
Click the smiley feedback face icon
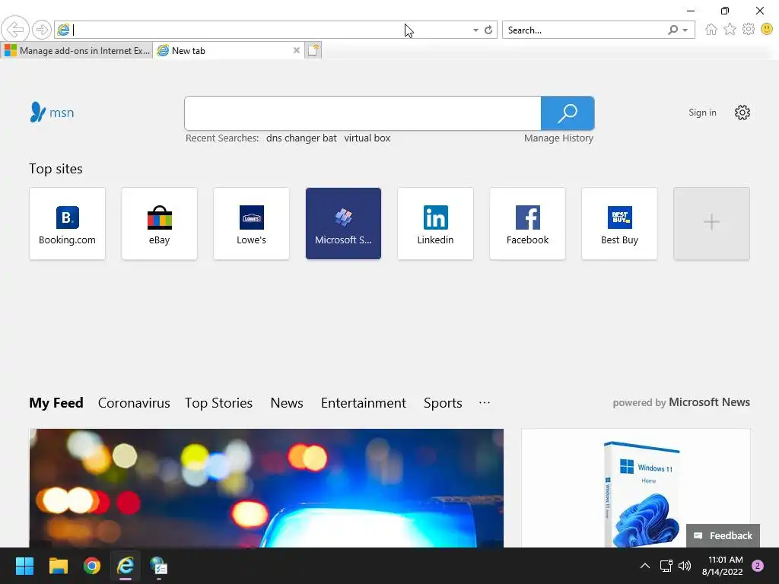767,30
